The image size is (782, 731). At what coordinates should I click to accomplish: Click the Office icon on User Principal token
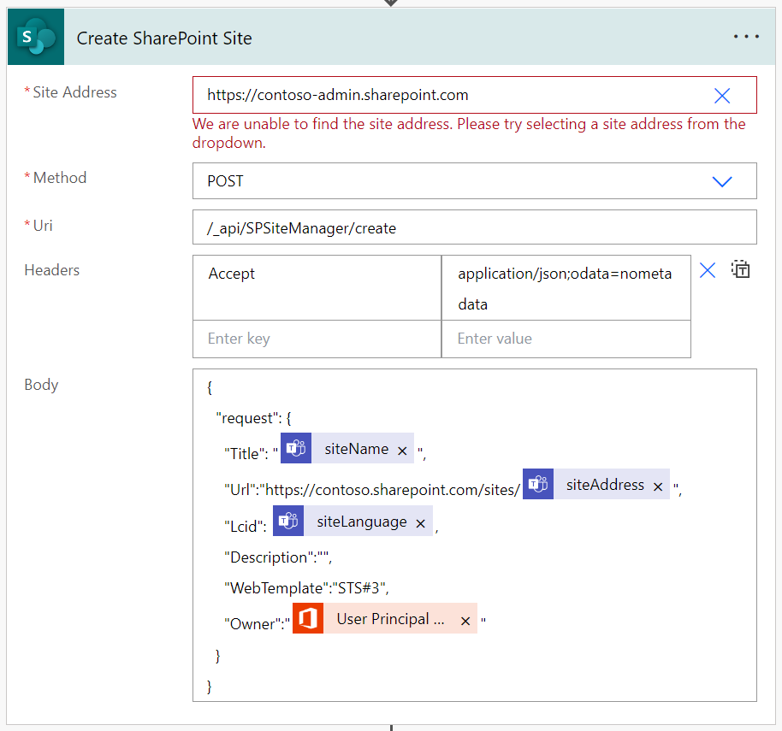(308, 618)
